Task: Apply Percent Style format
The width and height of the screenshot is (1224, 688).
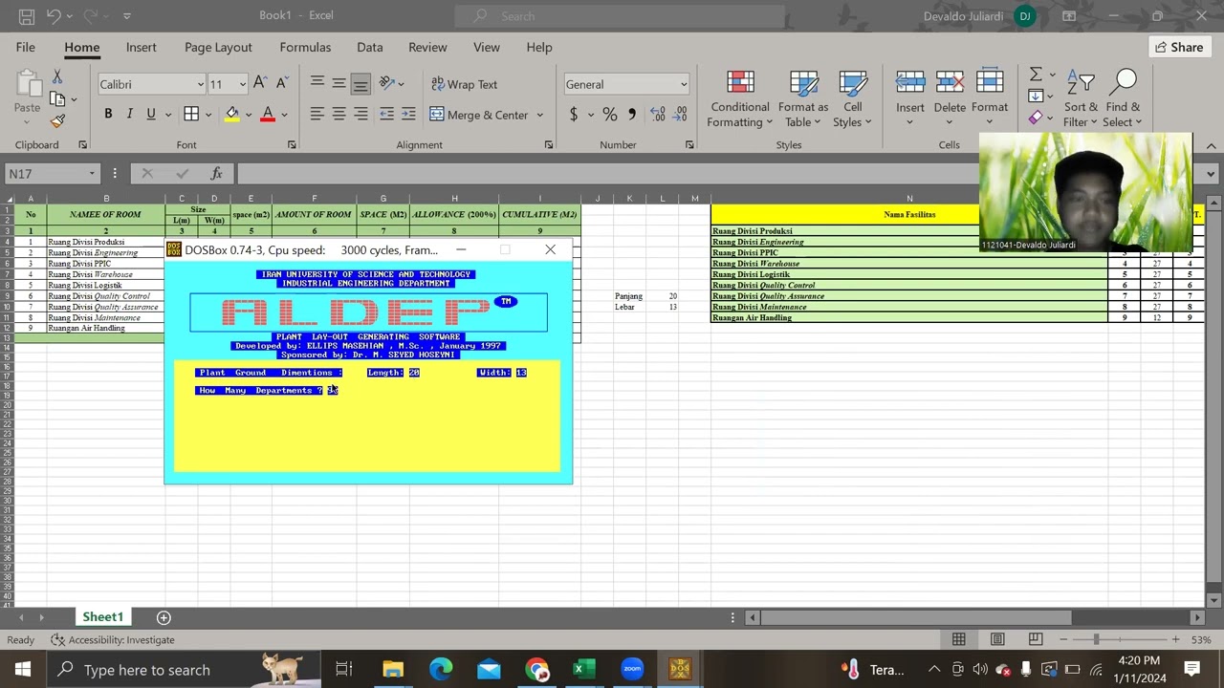Action: (610, 115)
